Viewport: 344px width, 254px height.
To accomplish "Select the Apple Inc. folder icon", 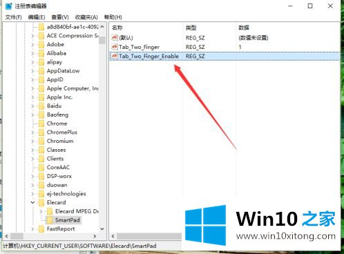I will pyautogui.click(x=41, y=97).
